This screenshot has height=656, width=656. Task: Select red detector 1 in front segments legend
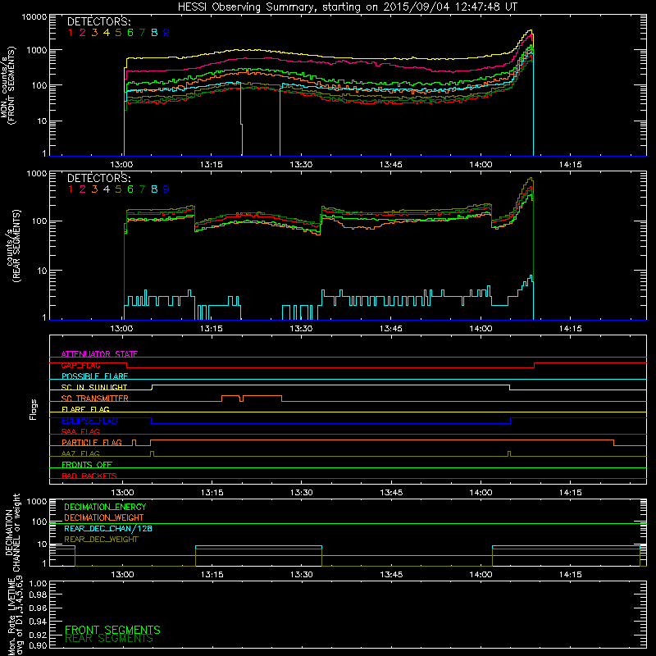(71, 33)
